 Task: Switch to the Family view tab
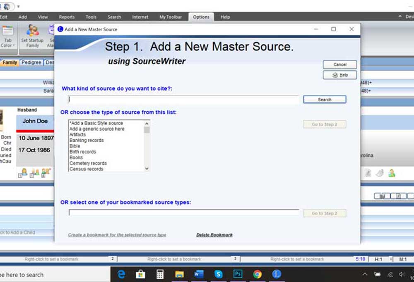10,62
